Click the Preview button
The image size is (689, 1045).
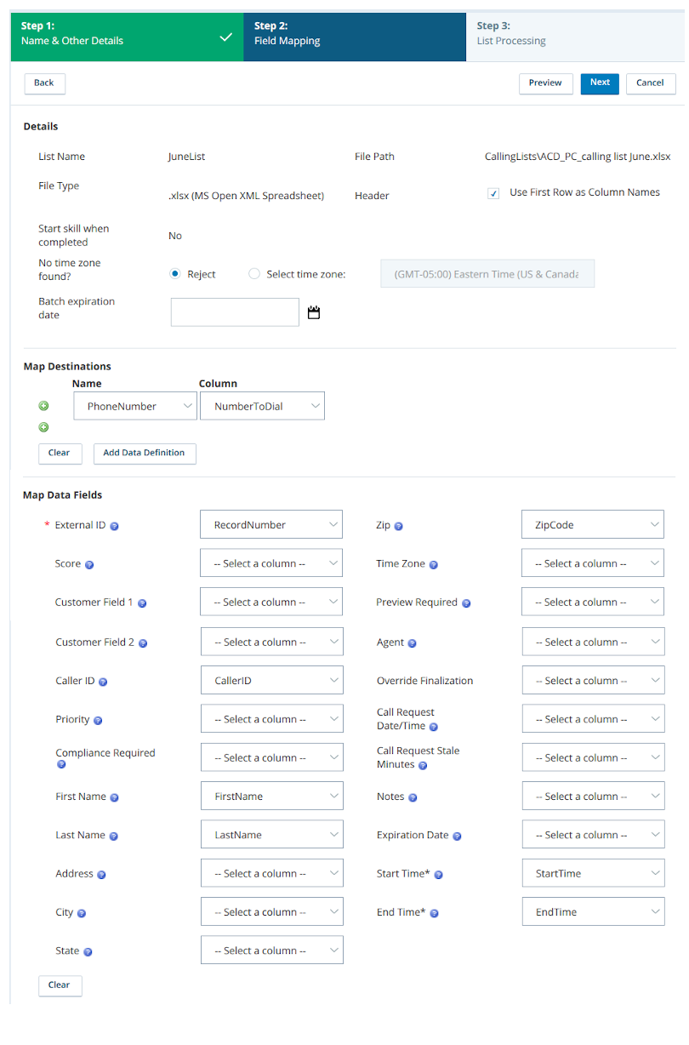(x=545, y=83)
